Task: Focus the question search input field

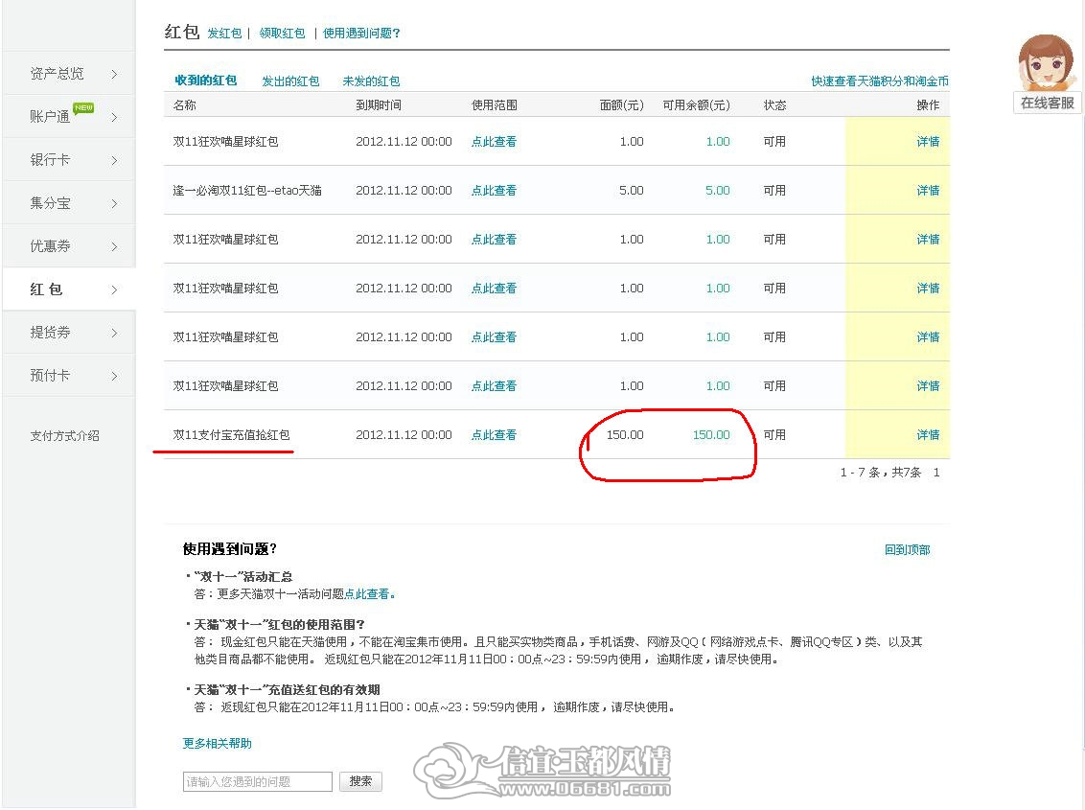Action: coord(258,781)
